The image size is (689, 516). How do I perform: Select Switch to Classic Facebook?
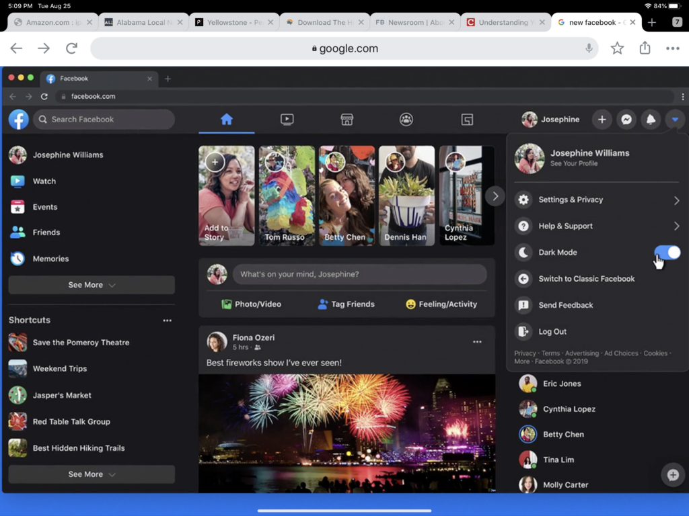click(586, 279)
